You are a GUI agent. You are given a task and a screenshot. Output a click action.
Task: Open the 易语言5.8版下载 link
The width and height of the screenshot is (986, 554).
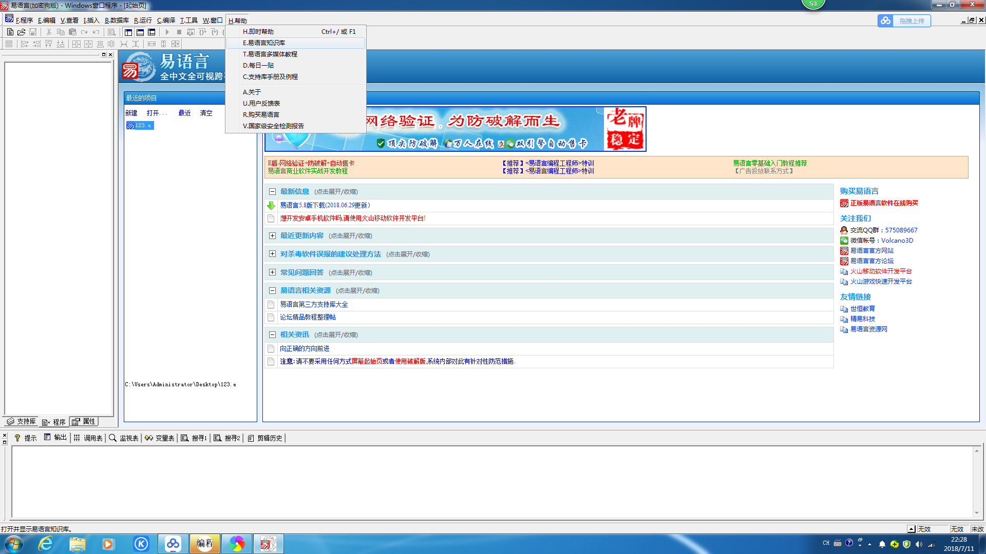pos(325,205)
